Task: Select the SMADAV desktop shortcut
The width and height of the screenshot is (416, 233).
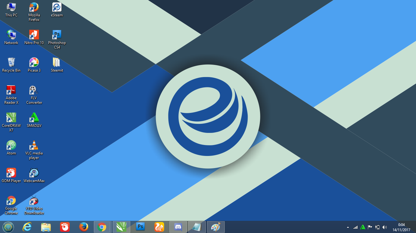Action: coord(34,120)
